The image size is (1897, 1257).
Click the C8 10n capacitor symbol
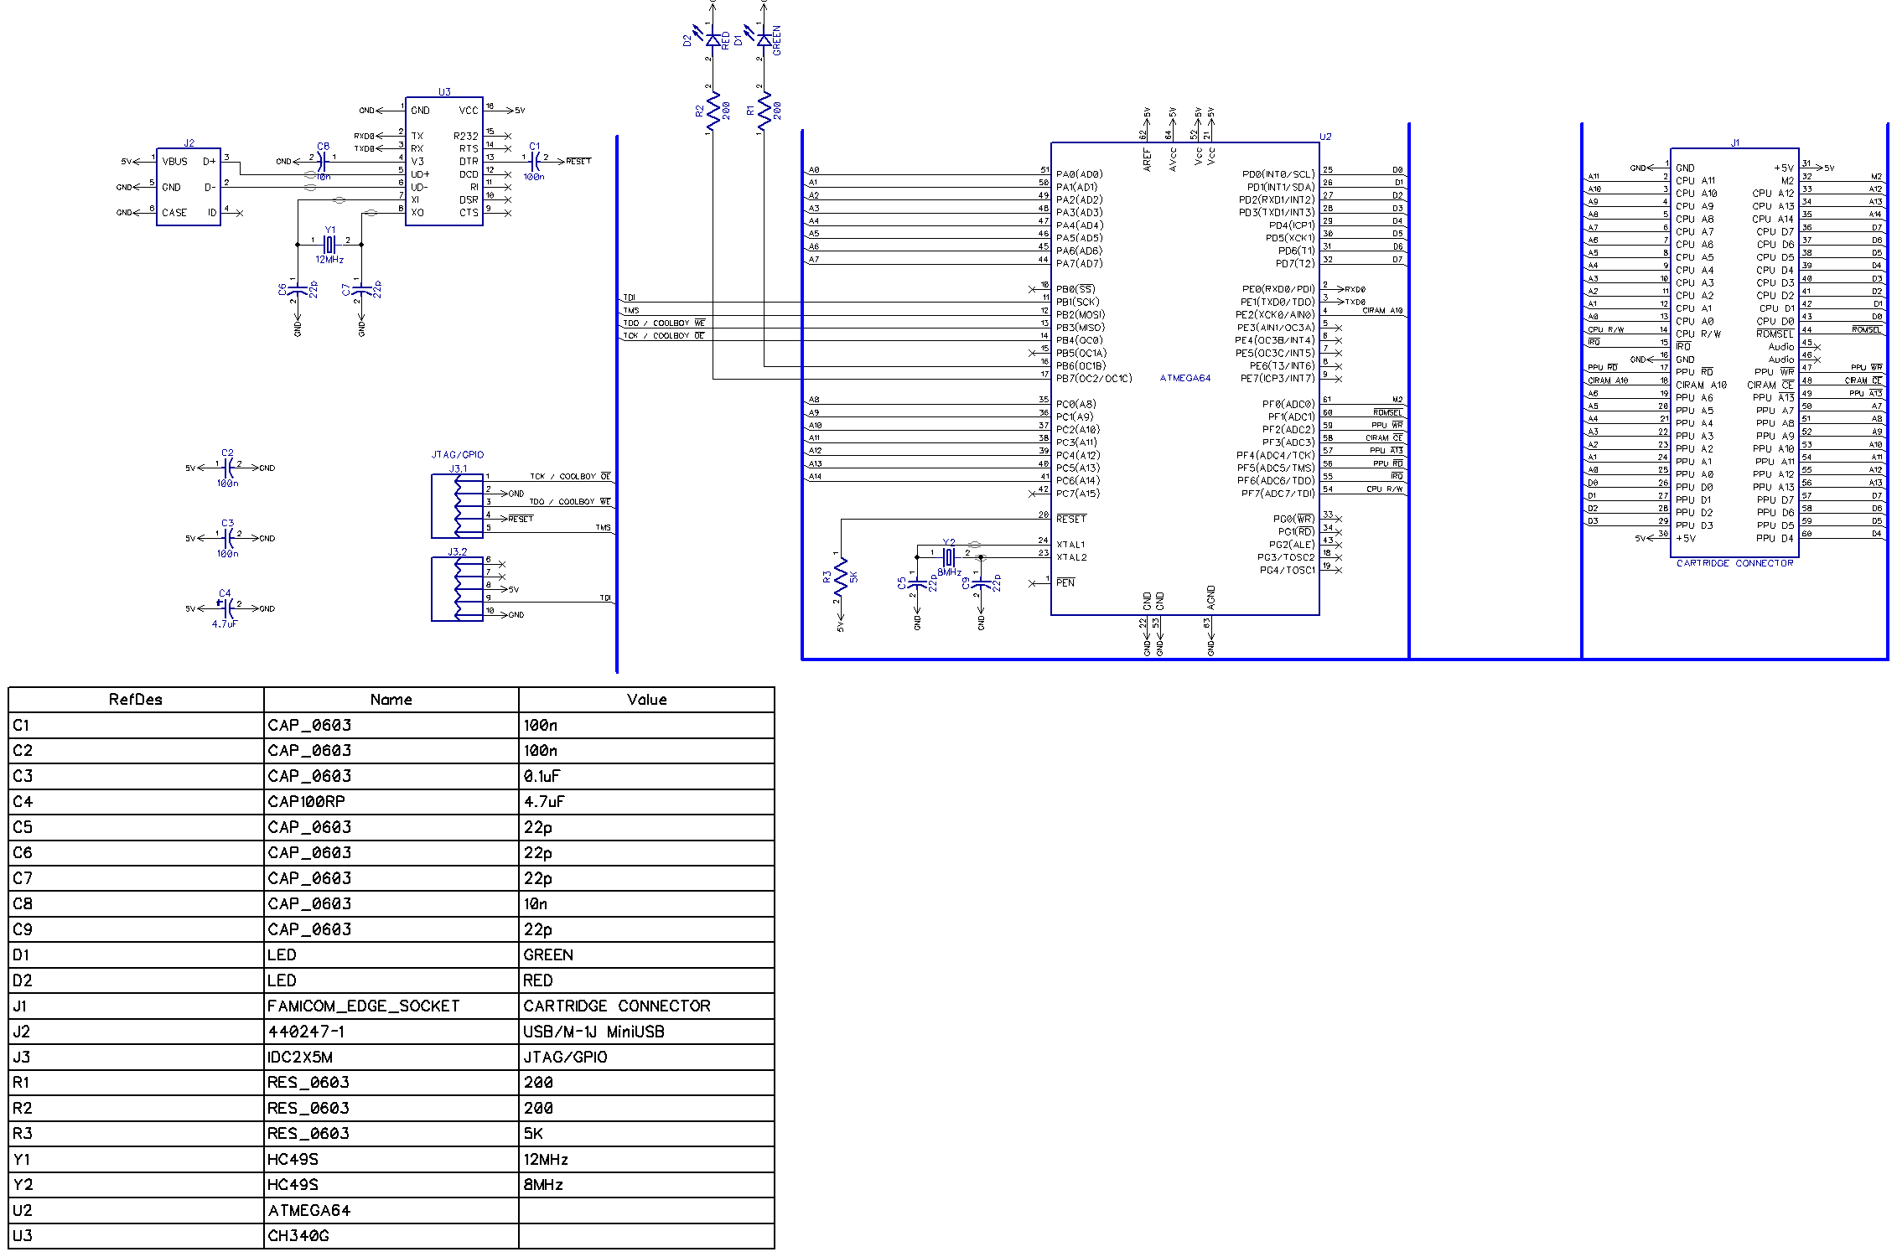(323, 161)
